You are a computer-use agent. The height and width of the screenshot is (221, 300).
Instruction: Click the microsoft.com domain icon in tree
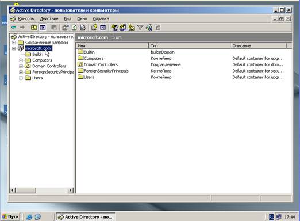21,48
